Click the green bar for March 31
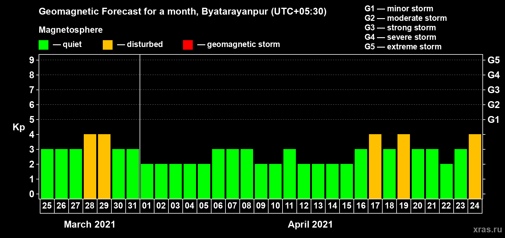The height and width of the screenshot is (238, 505). [133, 174]
